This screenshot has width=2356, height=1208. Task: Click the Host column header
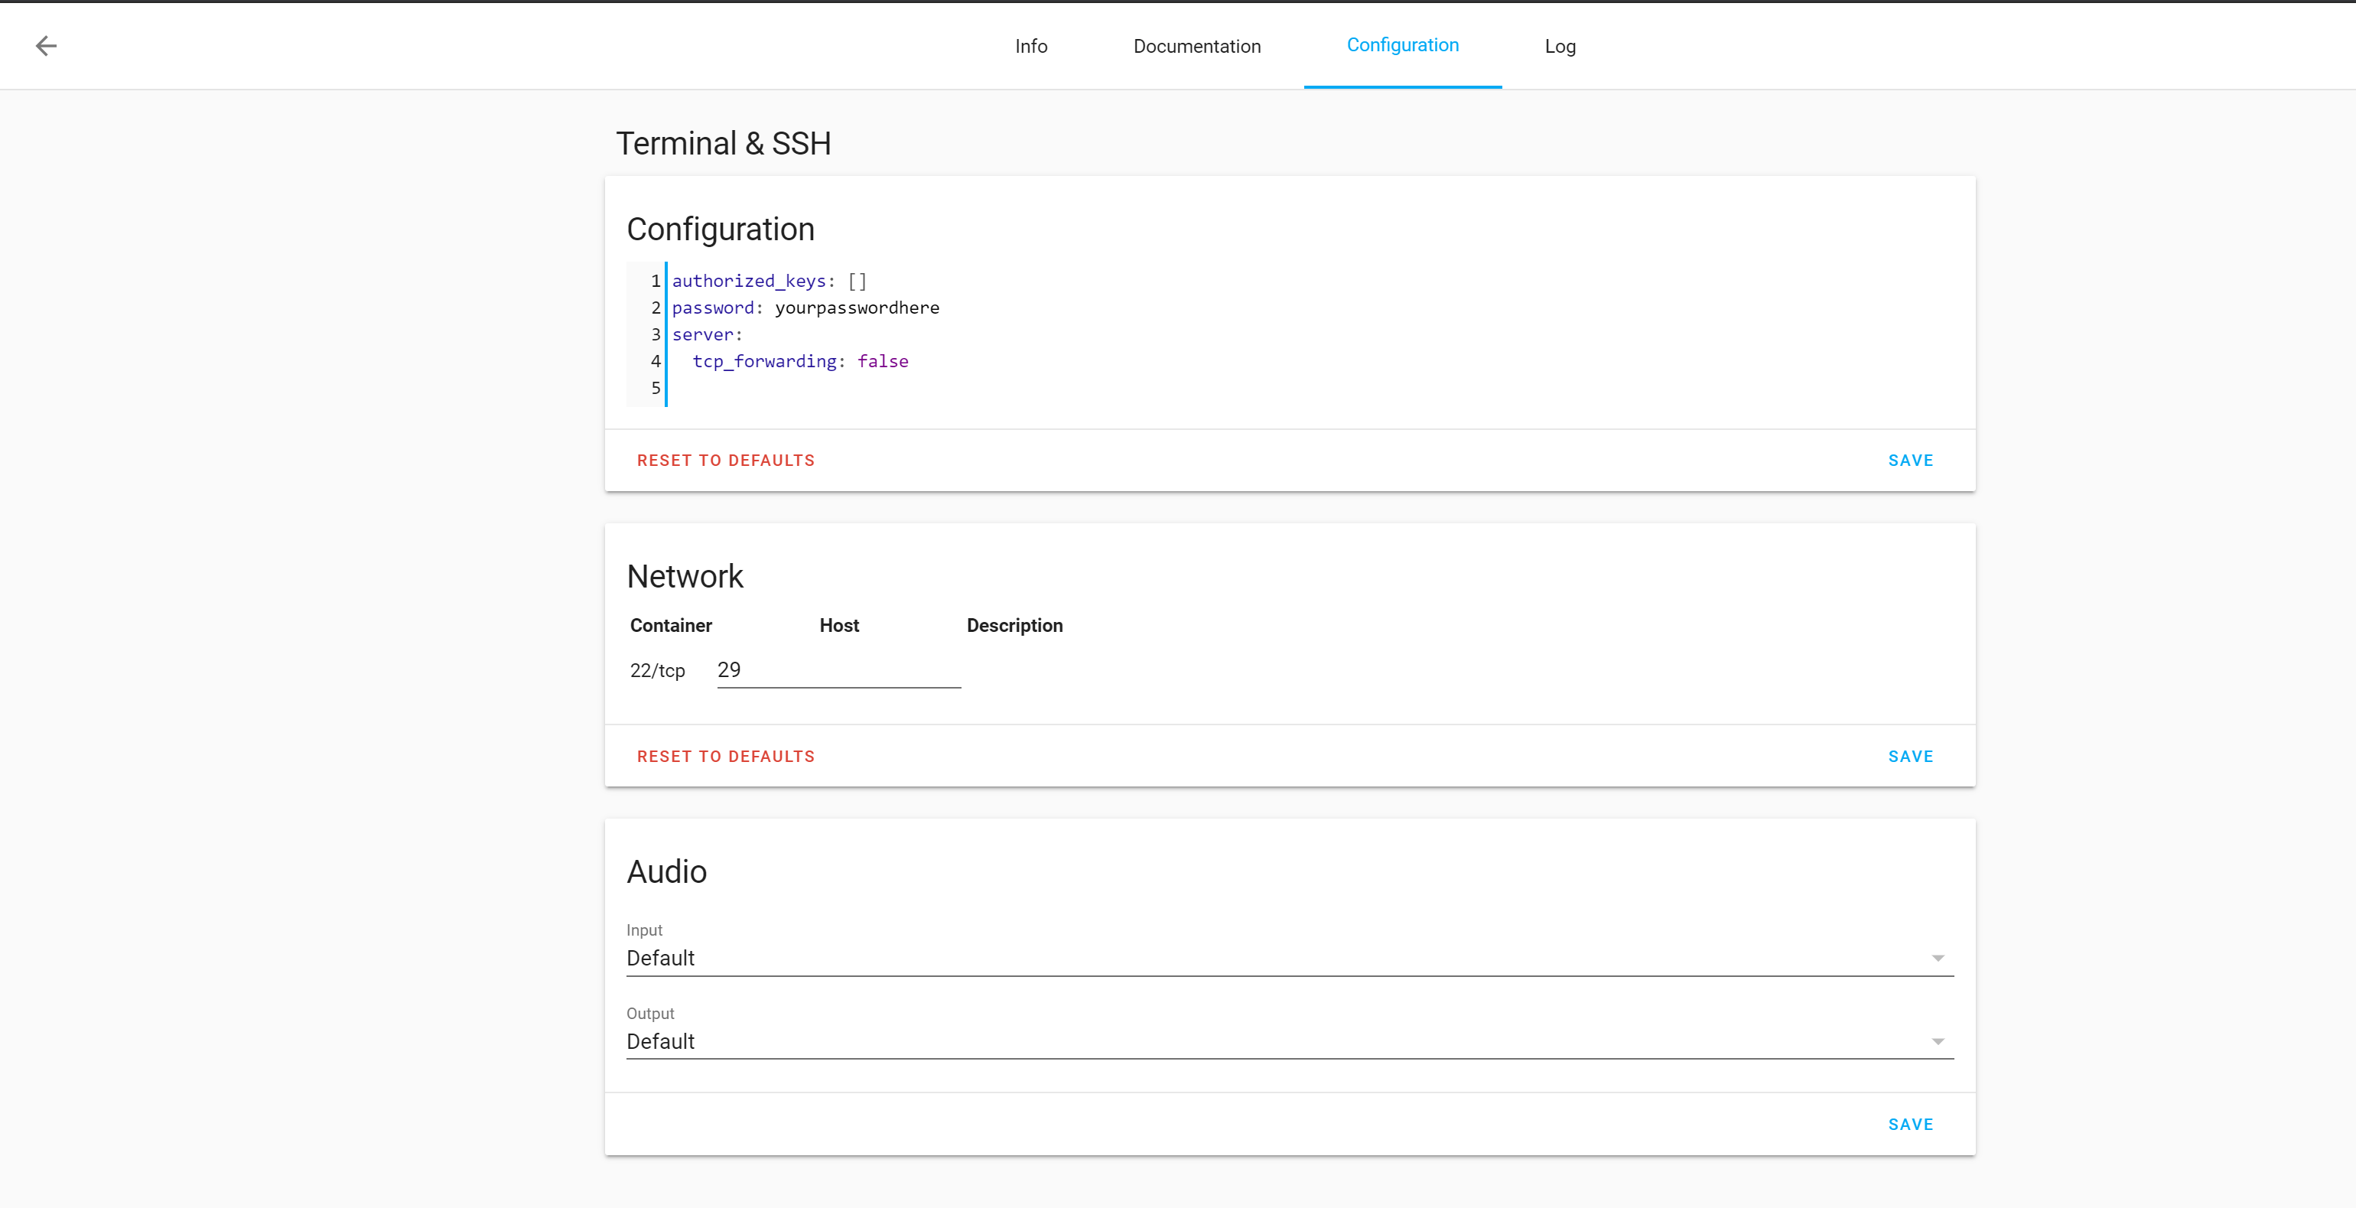[x=838, y=626]
